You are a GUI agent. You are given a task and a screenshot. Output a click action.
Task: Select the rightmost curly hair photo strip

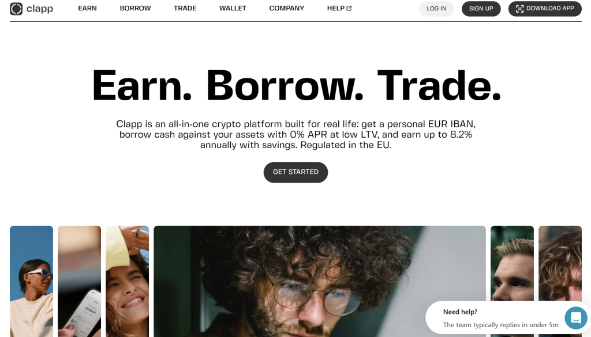560,263
